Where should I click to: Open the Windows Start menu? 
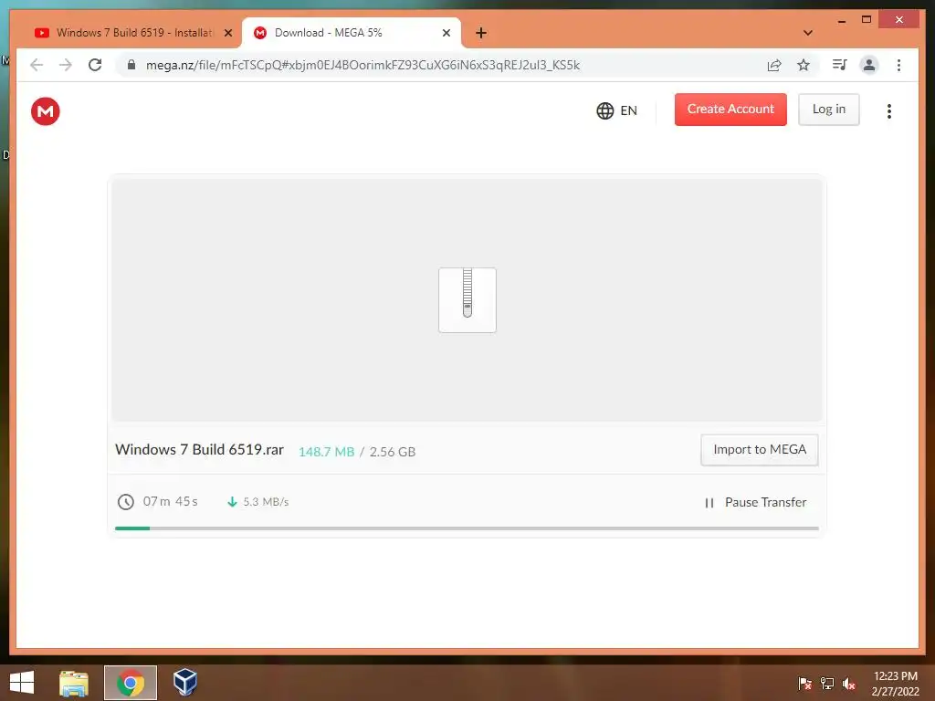coord(22,683)
